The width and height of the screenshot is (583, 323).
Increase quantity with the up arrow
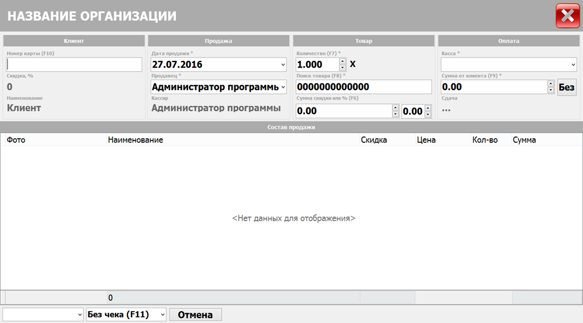point(342,61)
